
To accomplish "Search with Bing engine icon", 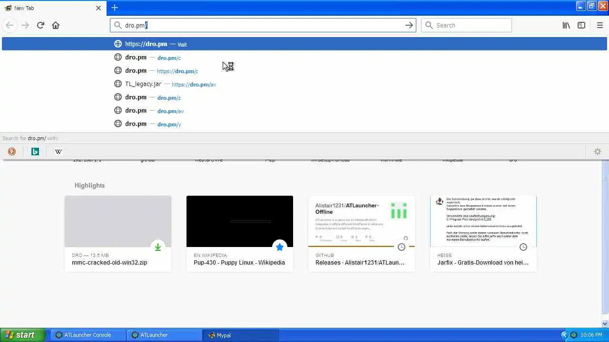I will click(x=35, y=152).
